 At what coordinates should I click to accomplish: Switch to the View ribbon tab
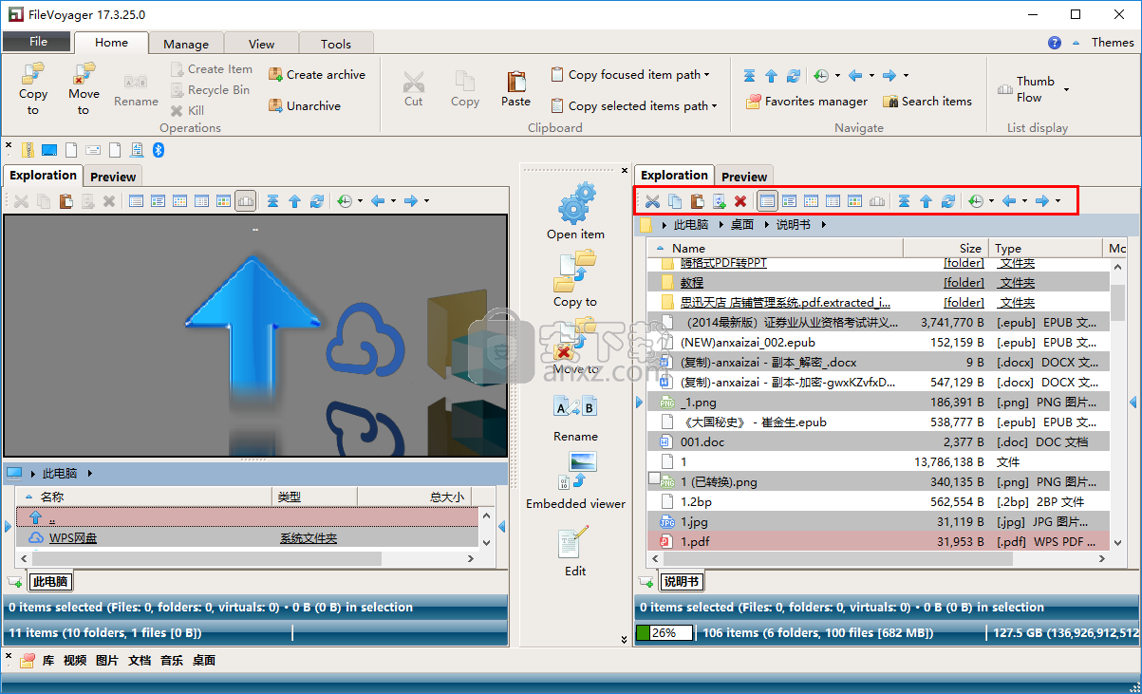pyautogui.click(x=261, y=44)
